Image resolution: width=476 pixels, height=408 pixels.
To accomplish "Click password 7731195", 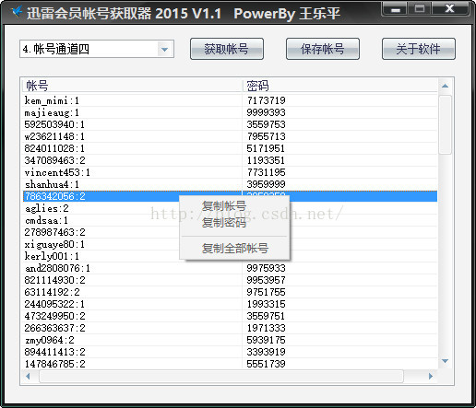I will (x=266, y=172).
